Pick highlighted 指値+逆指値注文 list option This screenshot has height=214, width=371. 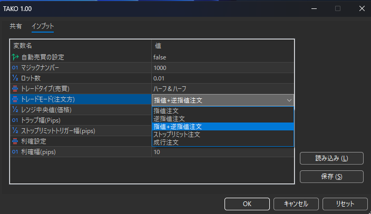[222, 127]
